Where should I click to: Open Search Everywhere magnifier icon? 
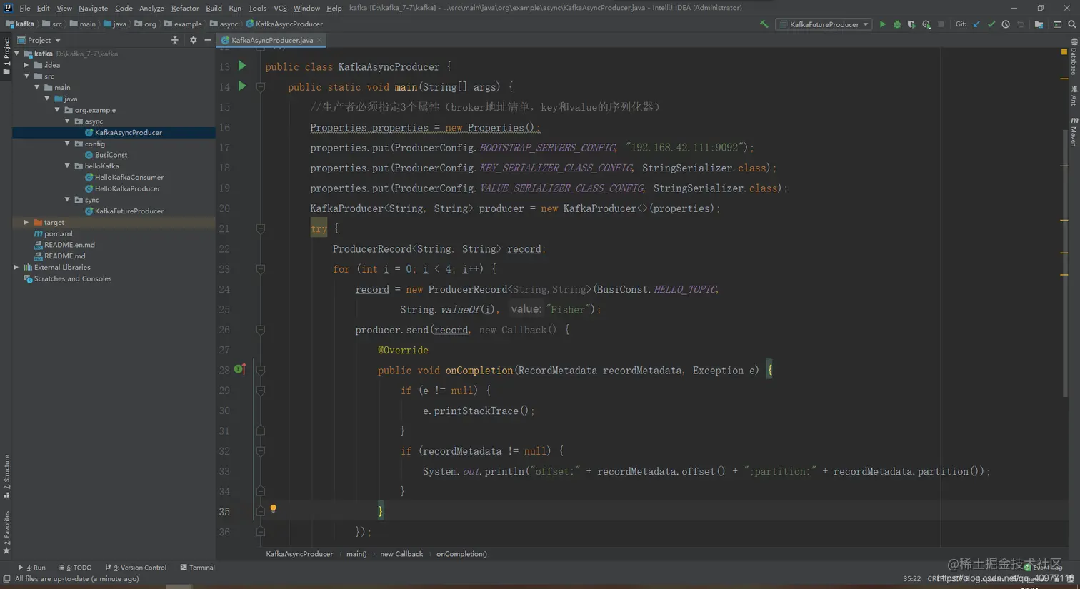pos(1072,24)
